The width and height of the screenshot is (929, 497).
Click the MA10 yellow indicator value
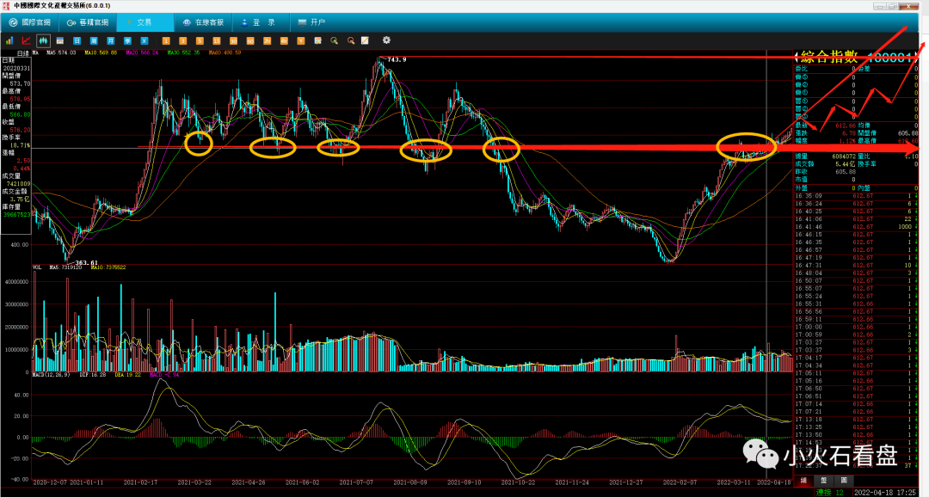pos(101,52)
